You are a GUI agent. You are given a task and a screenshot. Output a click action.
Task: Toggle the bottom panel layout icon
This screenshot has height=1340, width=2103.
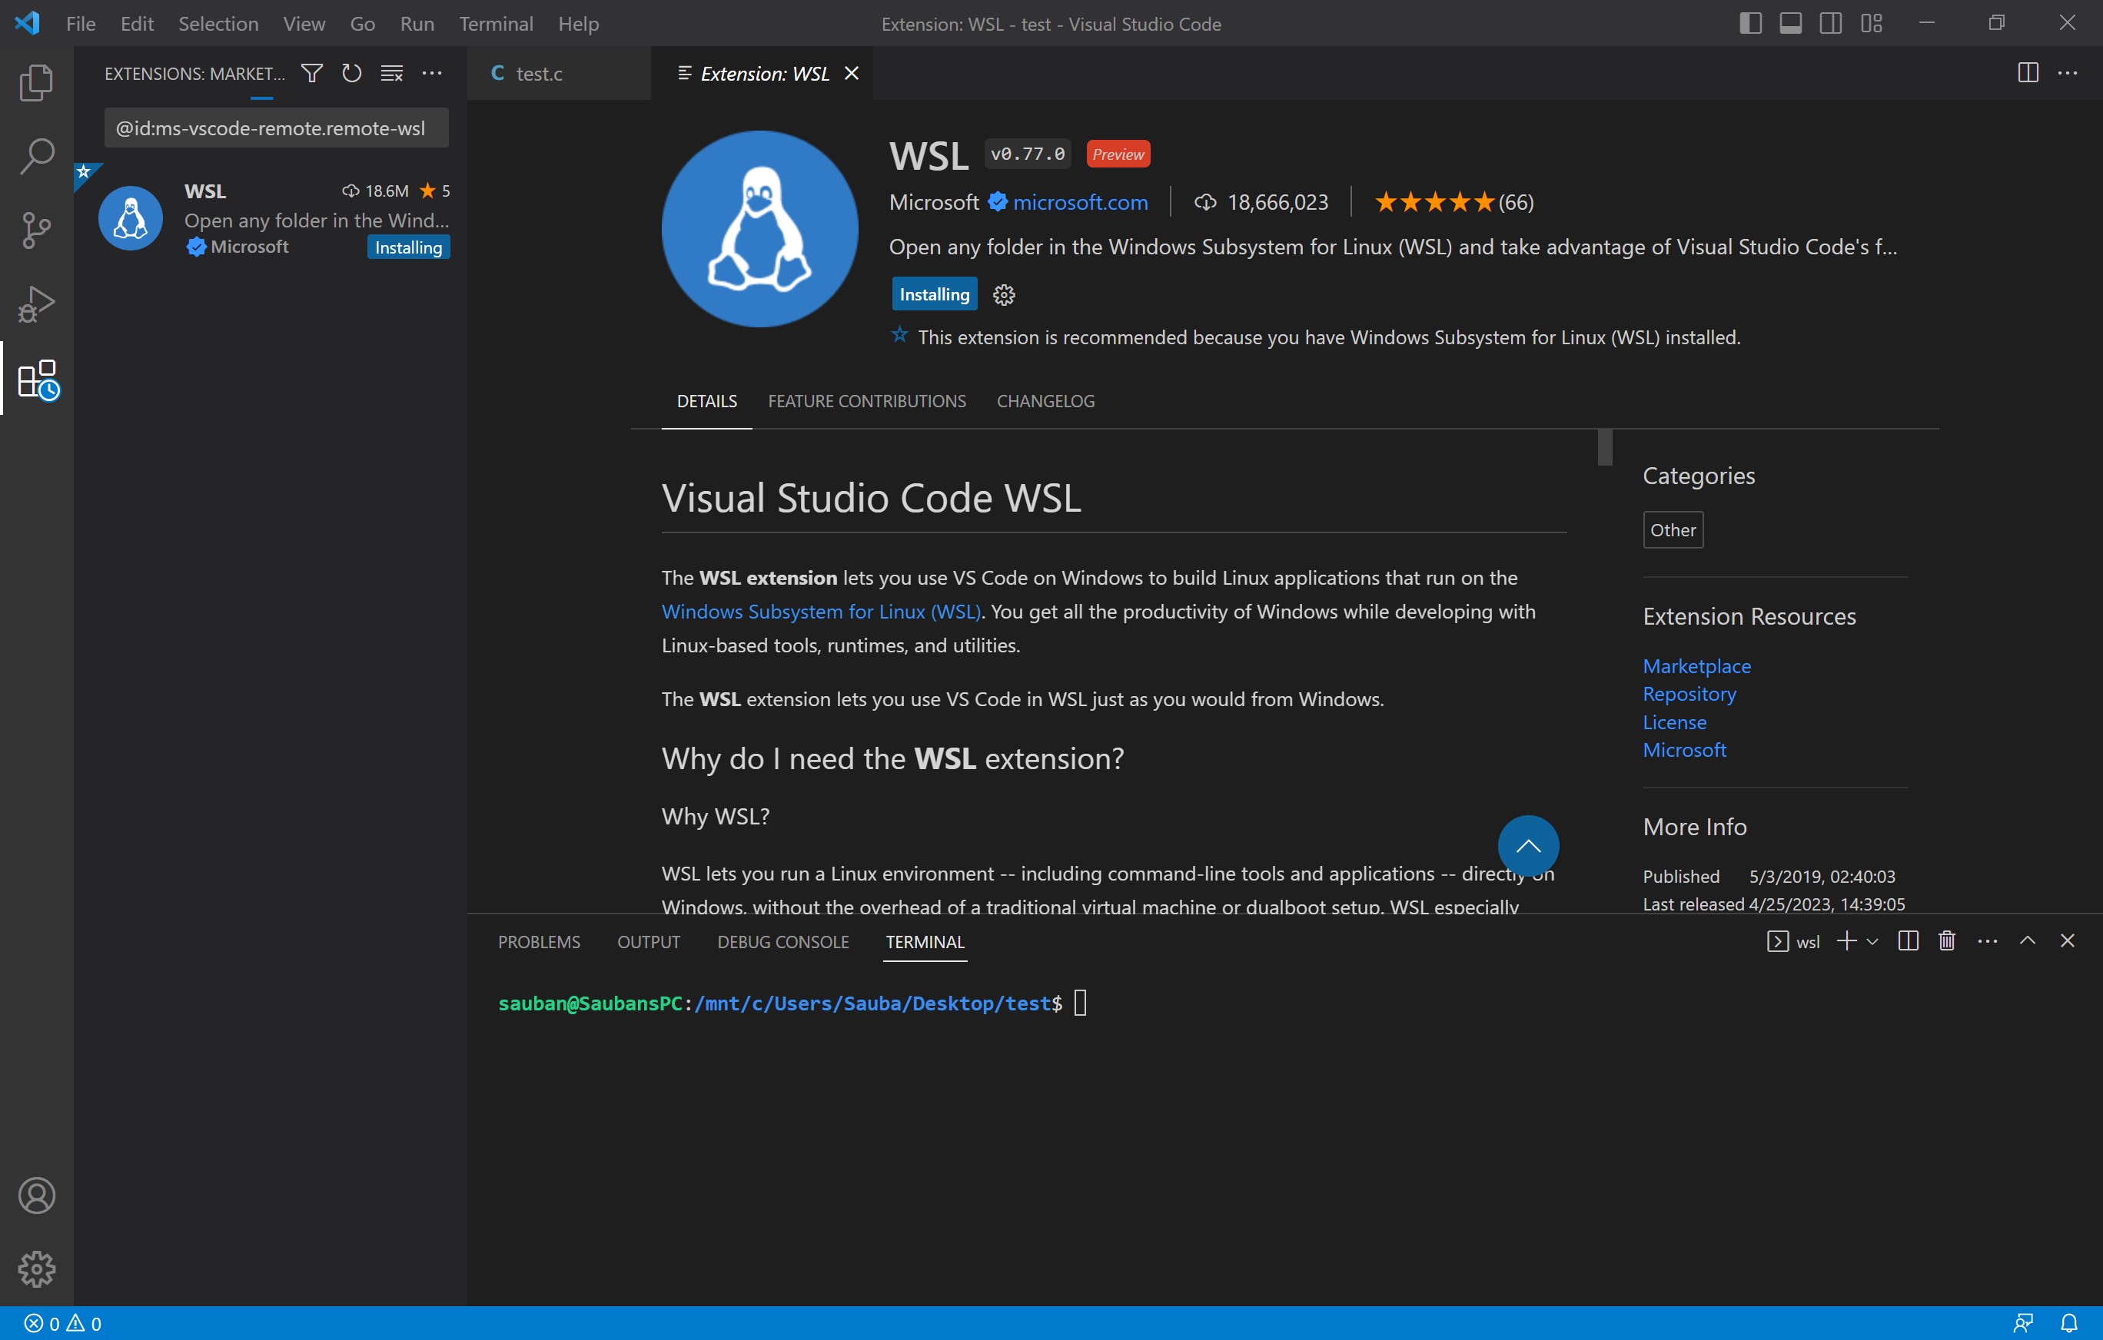point(1790,24)
